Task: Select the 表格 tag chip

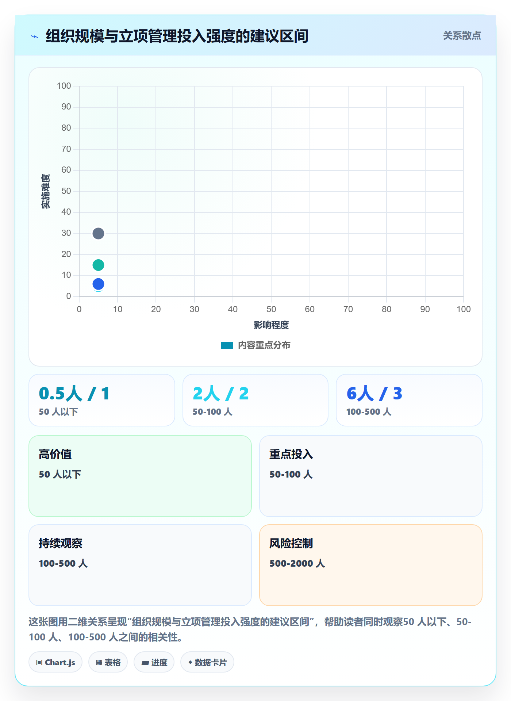Action: 108,662
